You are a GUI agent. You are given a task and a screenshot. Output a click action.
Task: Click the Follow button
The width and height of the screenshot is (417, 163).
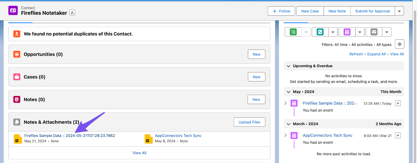tap(281, 11)
